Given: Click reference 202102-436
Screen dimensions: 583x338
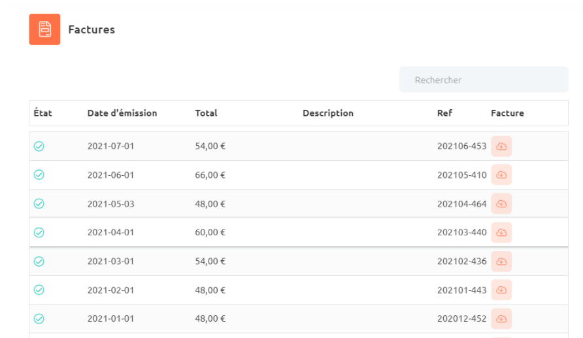Looking at the screenshot, I should (x=462, y=262).
